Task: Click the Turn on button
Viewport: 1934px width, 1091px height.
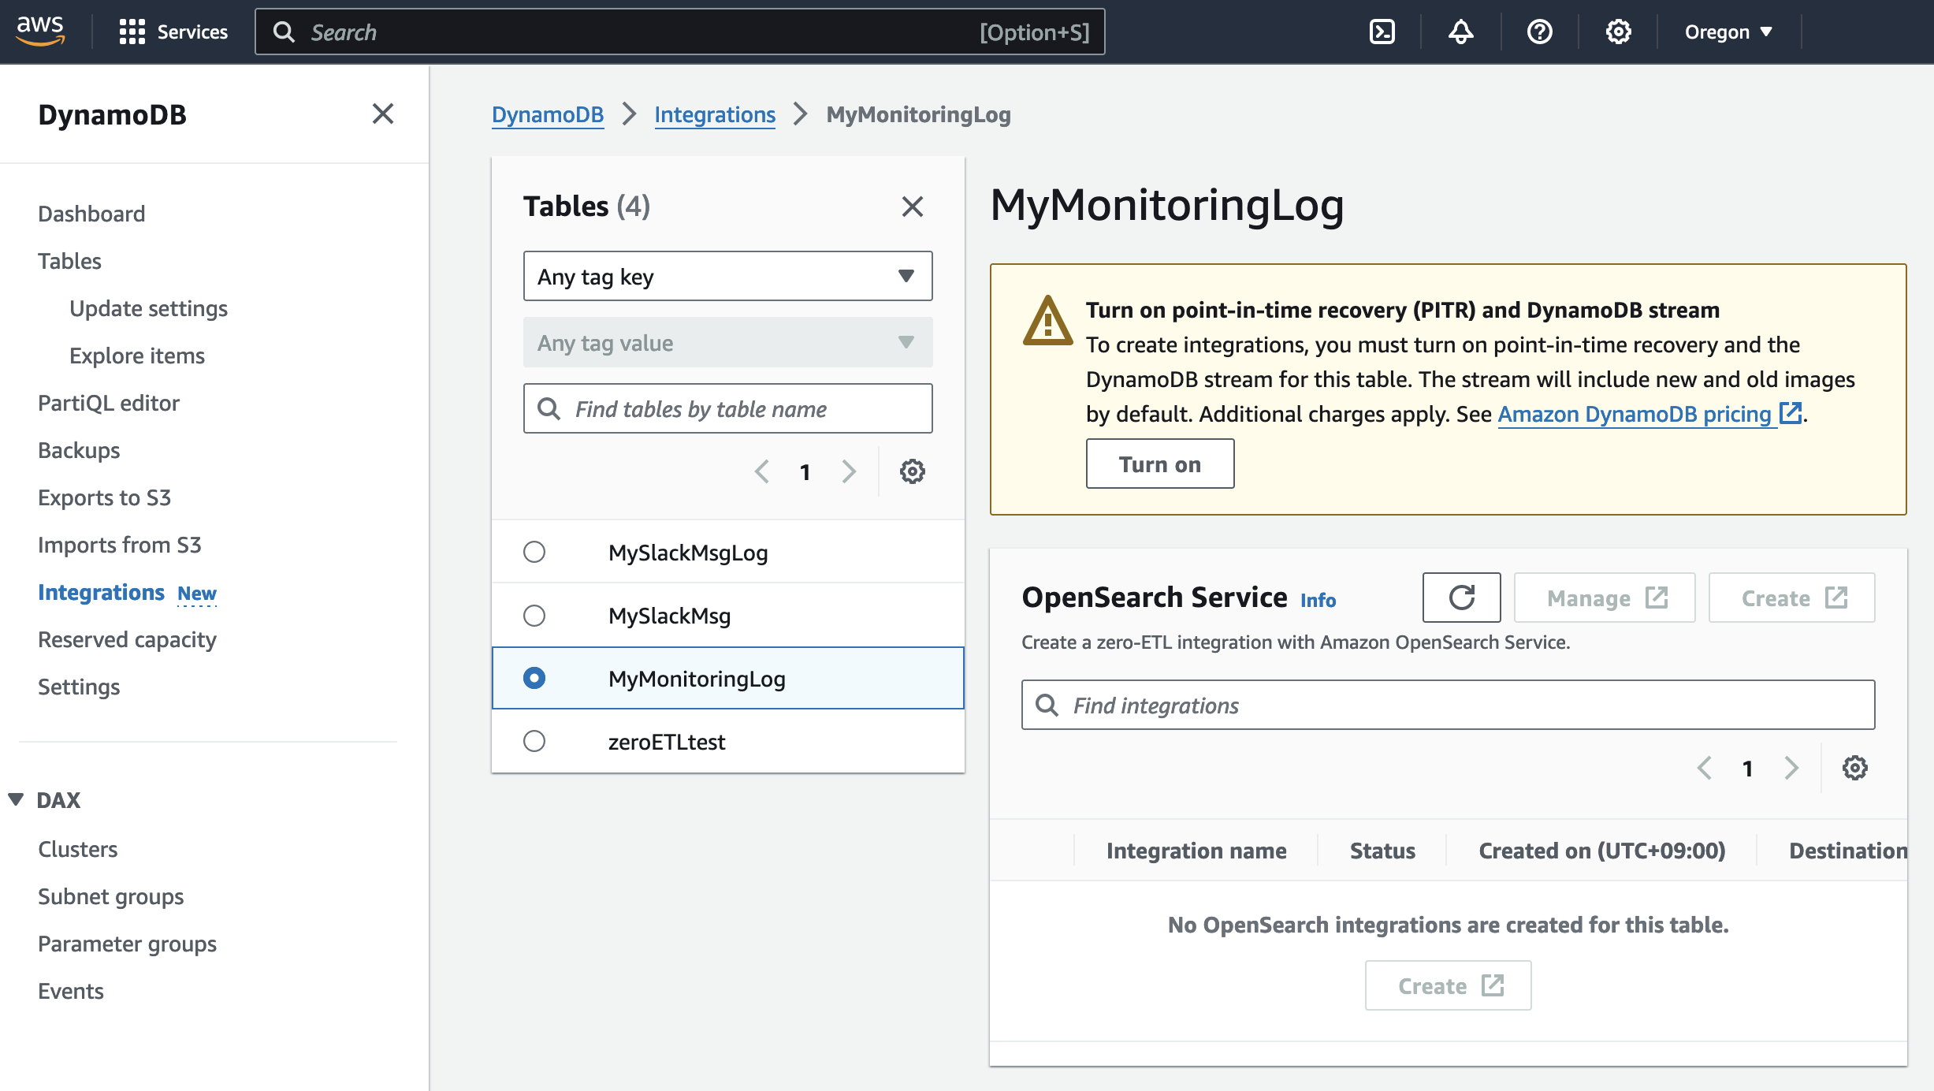Action: tap(1159, 464)
